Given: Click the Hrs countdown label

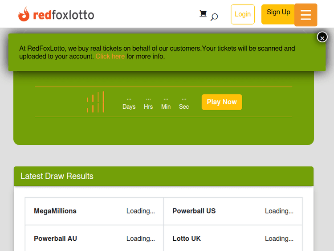Looking at the screenshot, I should coord(148,107).
